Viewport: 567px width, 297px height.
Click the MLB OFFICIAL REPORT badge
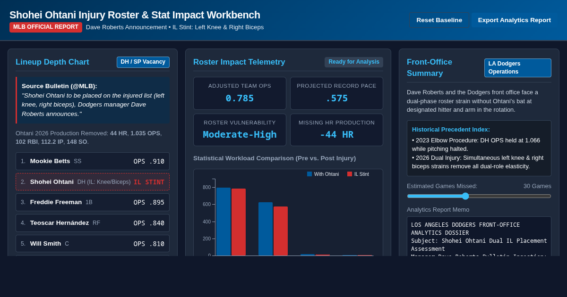[x=46, y=27]
